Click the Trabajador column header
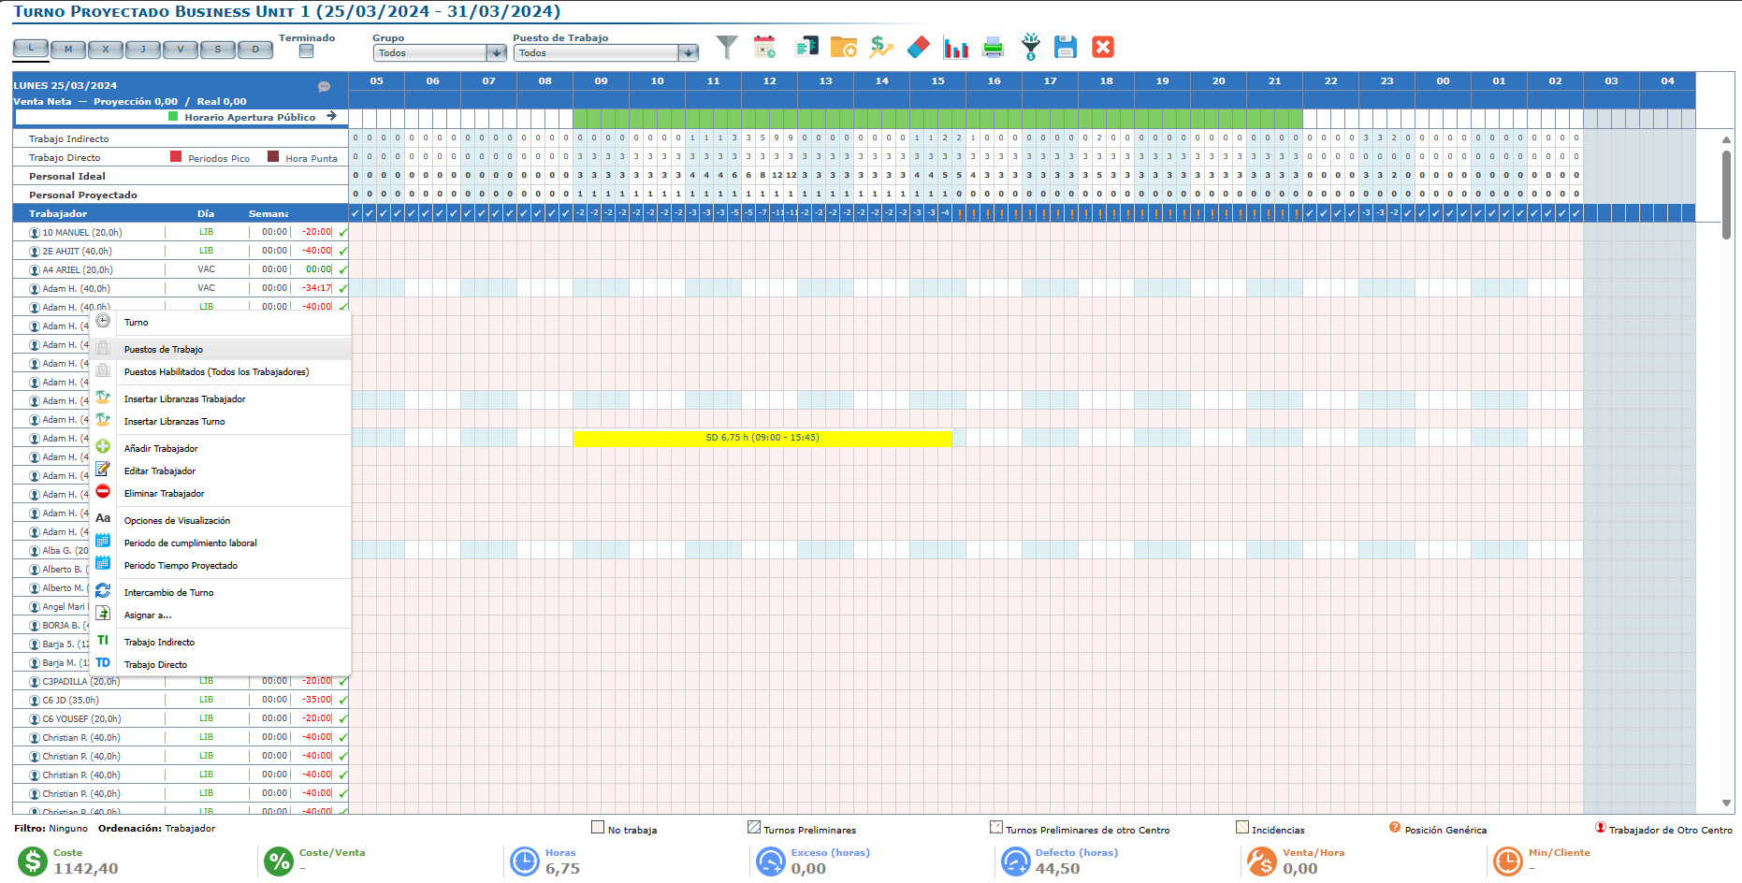 click(x=58, y=213)
